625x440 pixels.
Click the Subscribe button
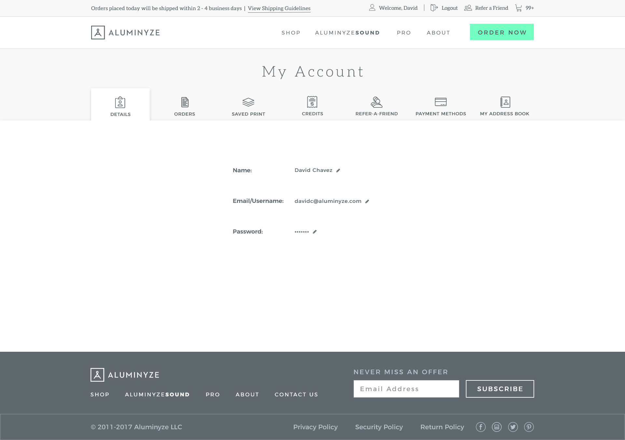pos(500,389)
